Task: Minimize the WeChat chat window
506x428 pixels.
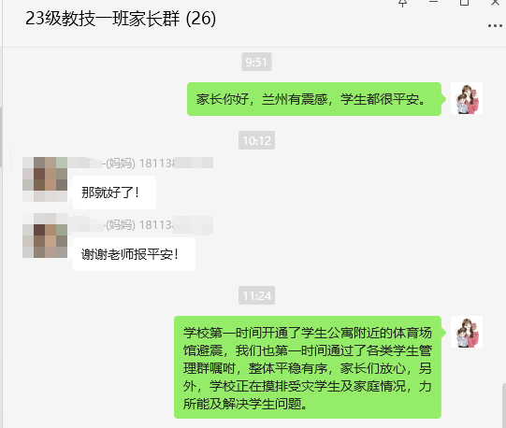Action: (433, 2)
